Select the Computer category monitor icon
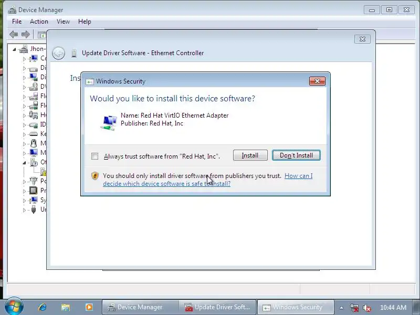Viewport: 420px width, 315px height. (x=34, y=58)
